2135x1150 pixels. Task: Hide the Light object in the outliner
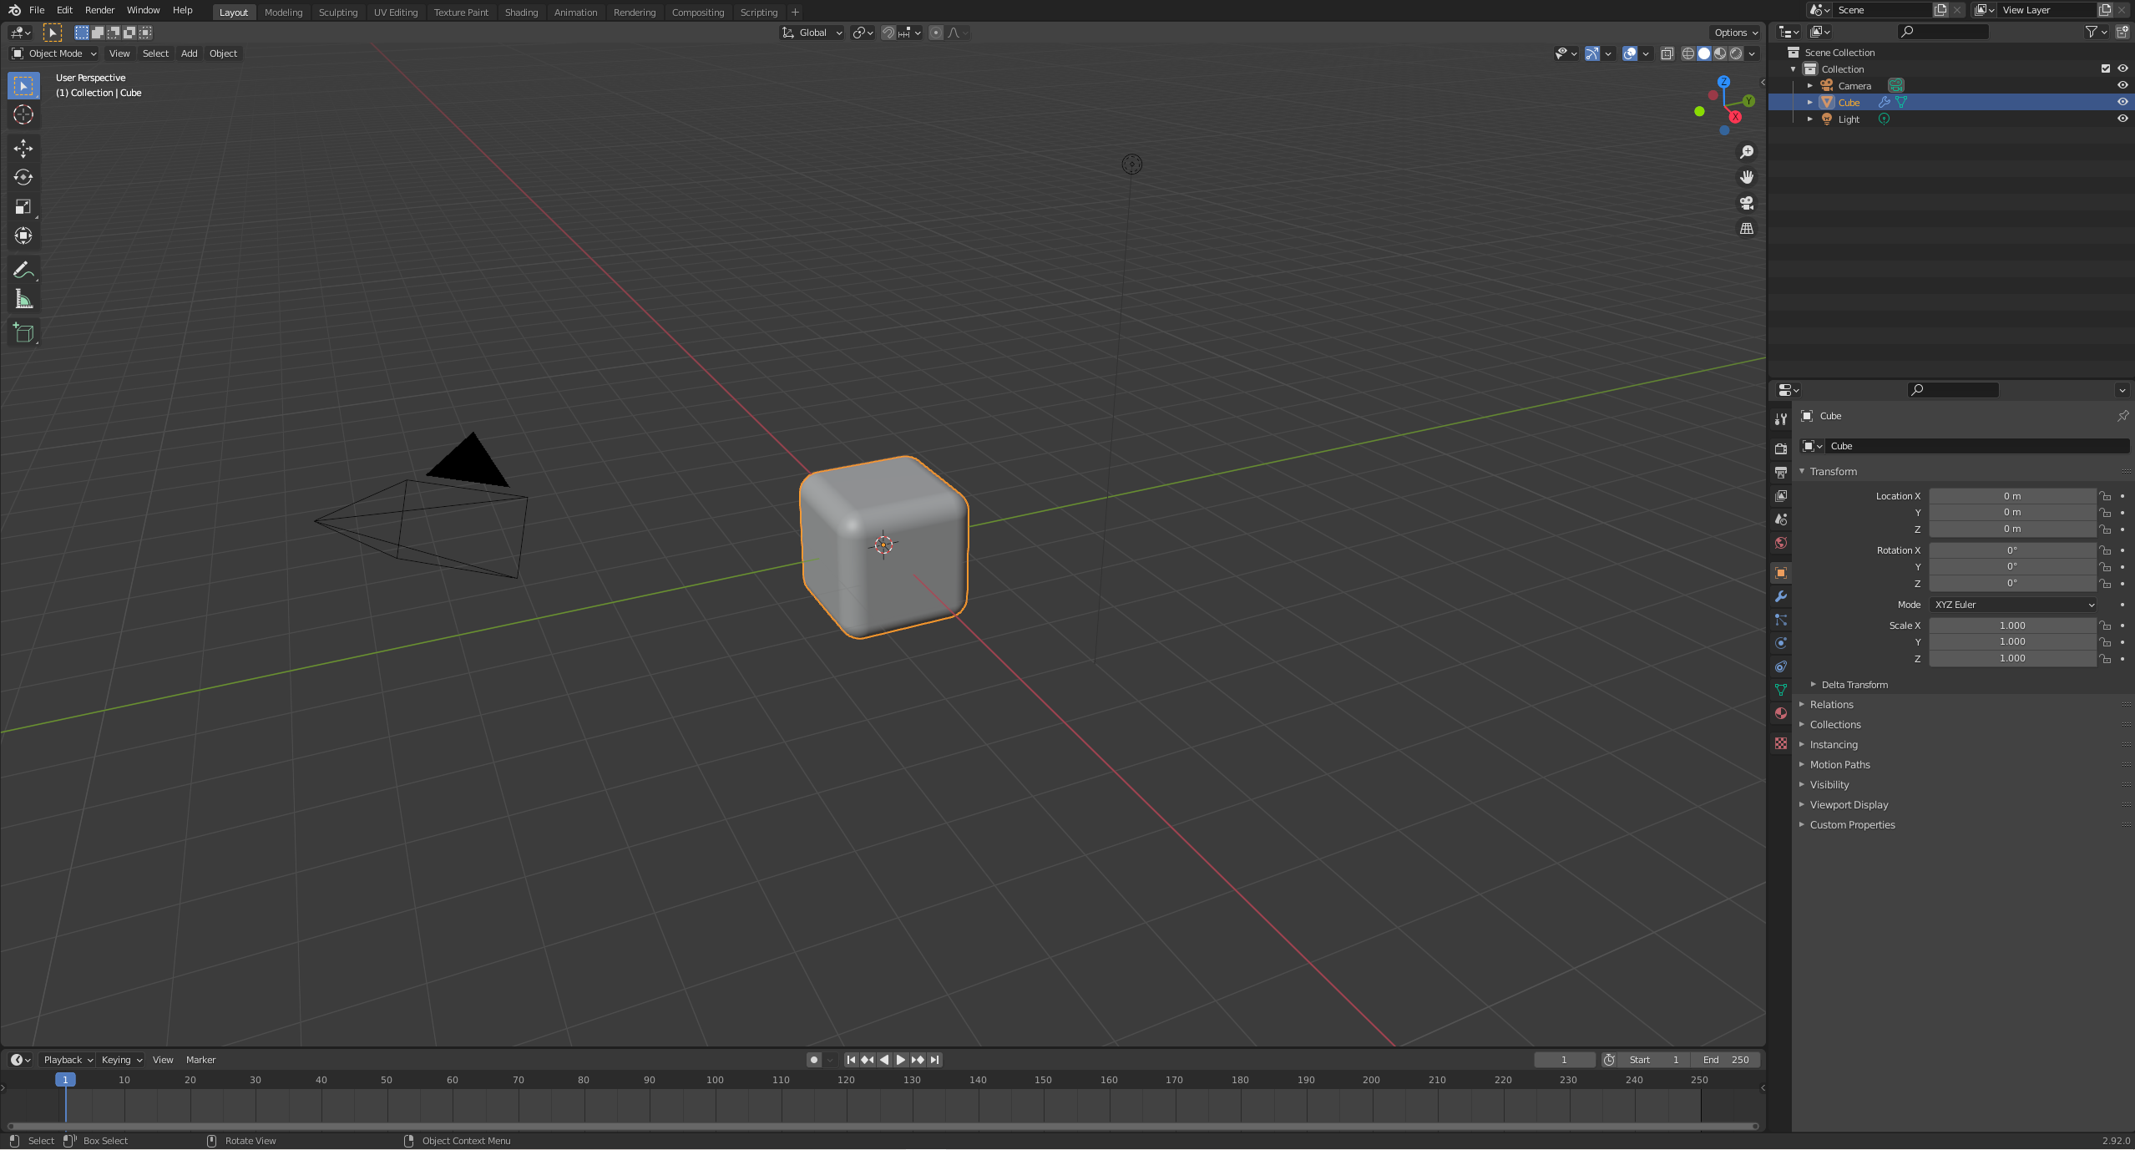pos(2122,119)
